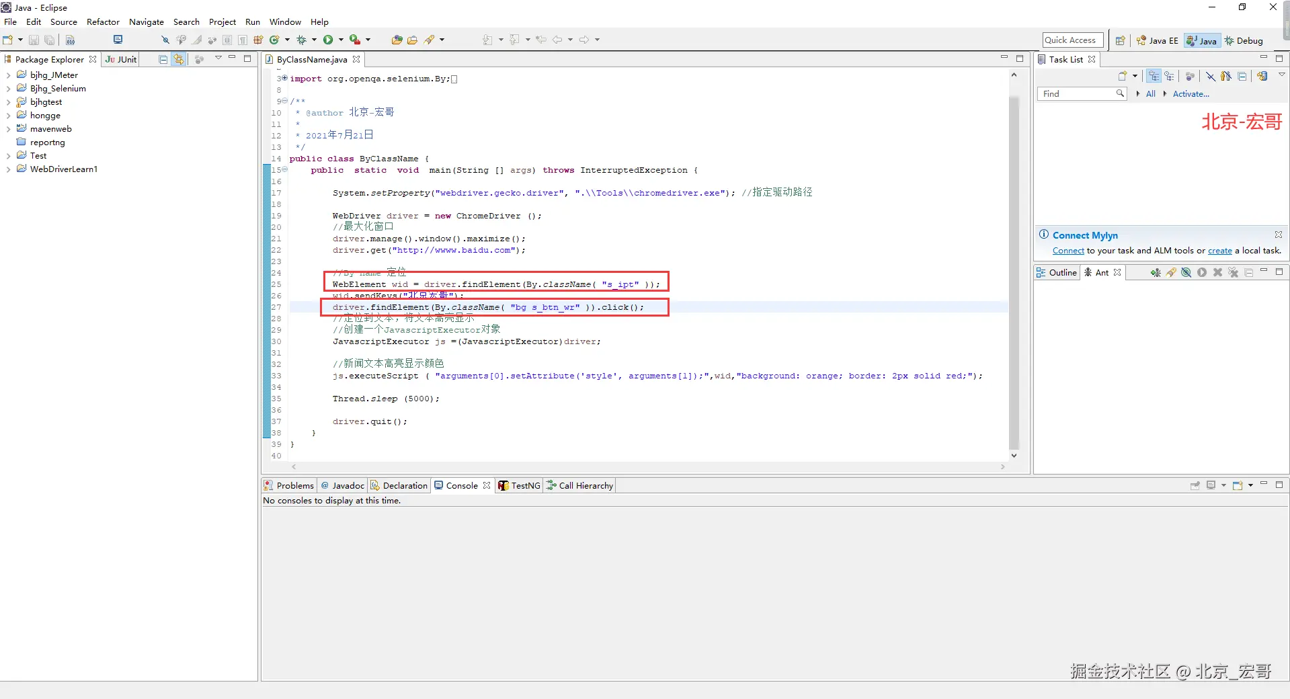
Task: Toggle Scheduled presentation in Task List
Action: [1170, 76]
